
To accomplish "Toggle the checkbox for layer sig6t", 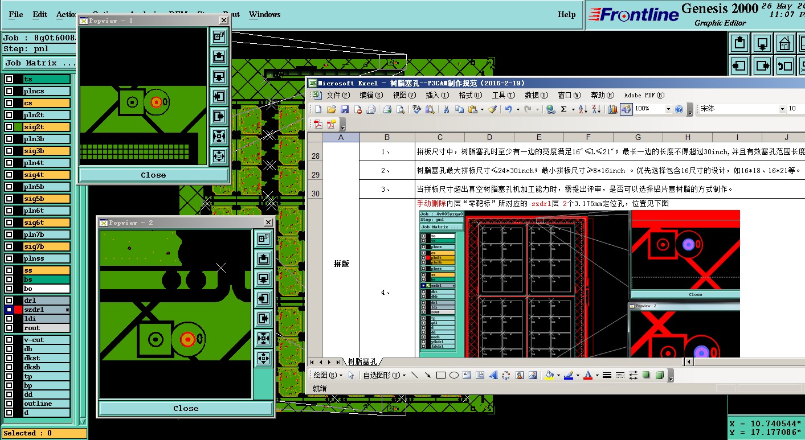I will 9,223.
